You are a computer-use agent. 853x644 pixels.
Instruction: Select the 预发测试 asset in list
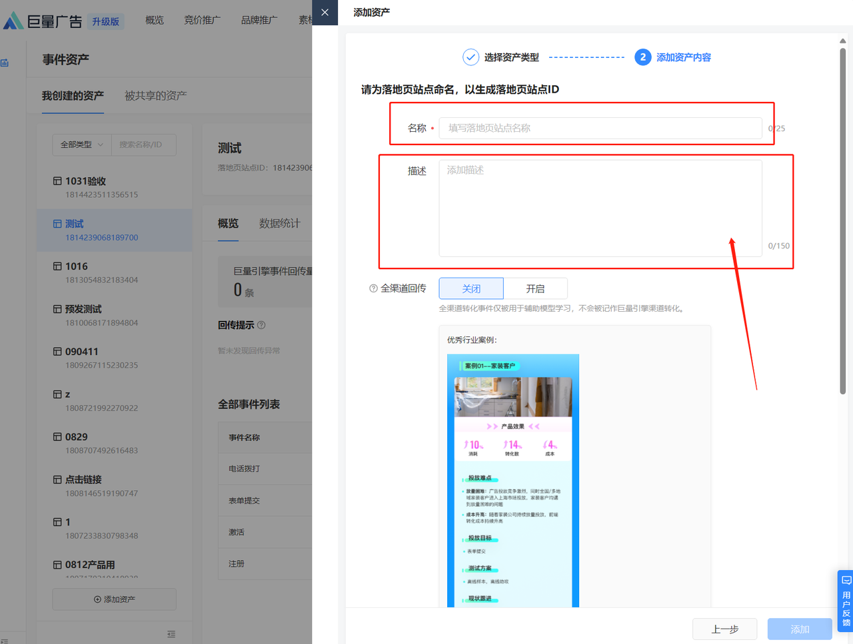pos(83,309)
